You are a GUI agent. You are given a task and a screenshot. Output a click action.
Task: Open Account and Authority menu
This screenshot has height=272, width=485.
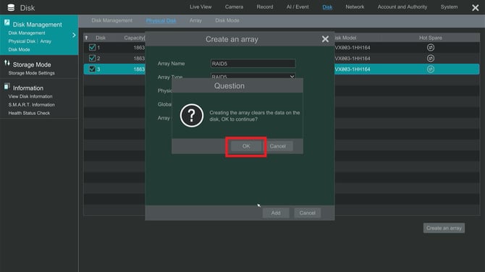tap(402, 7)
